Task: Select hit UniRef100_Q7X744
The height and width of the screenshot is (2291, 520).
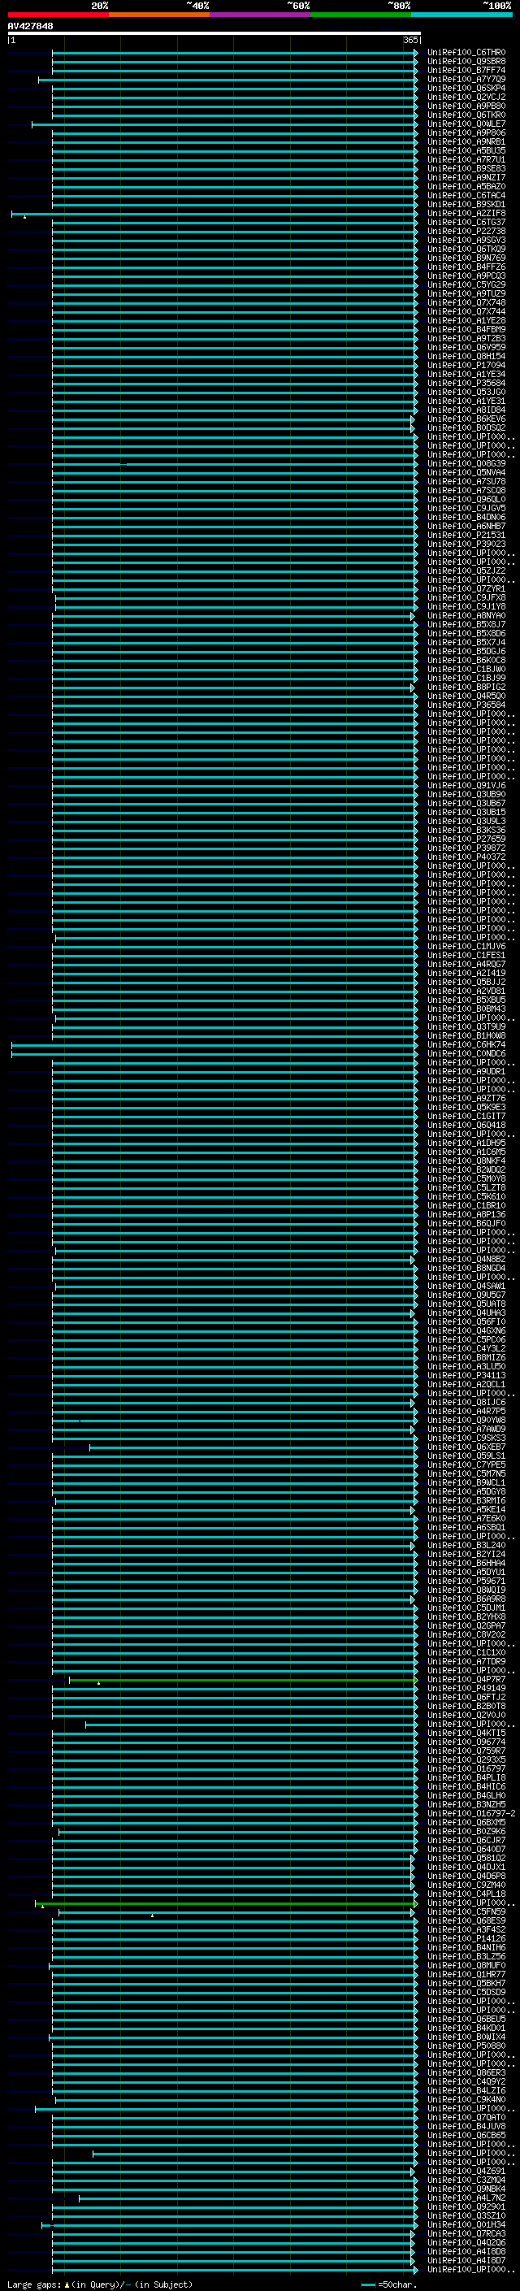Action: point(466,311)
